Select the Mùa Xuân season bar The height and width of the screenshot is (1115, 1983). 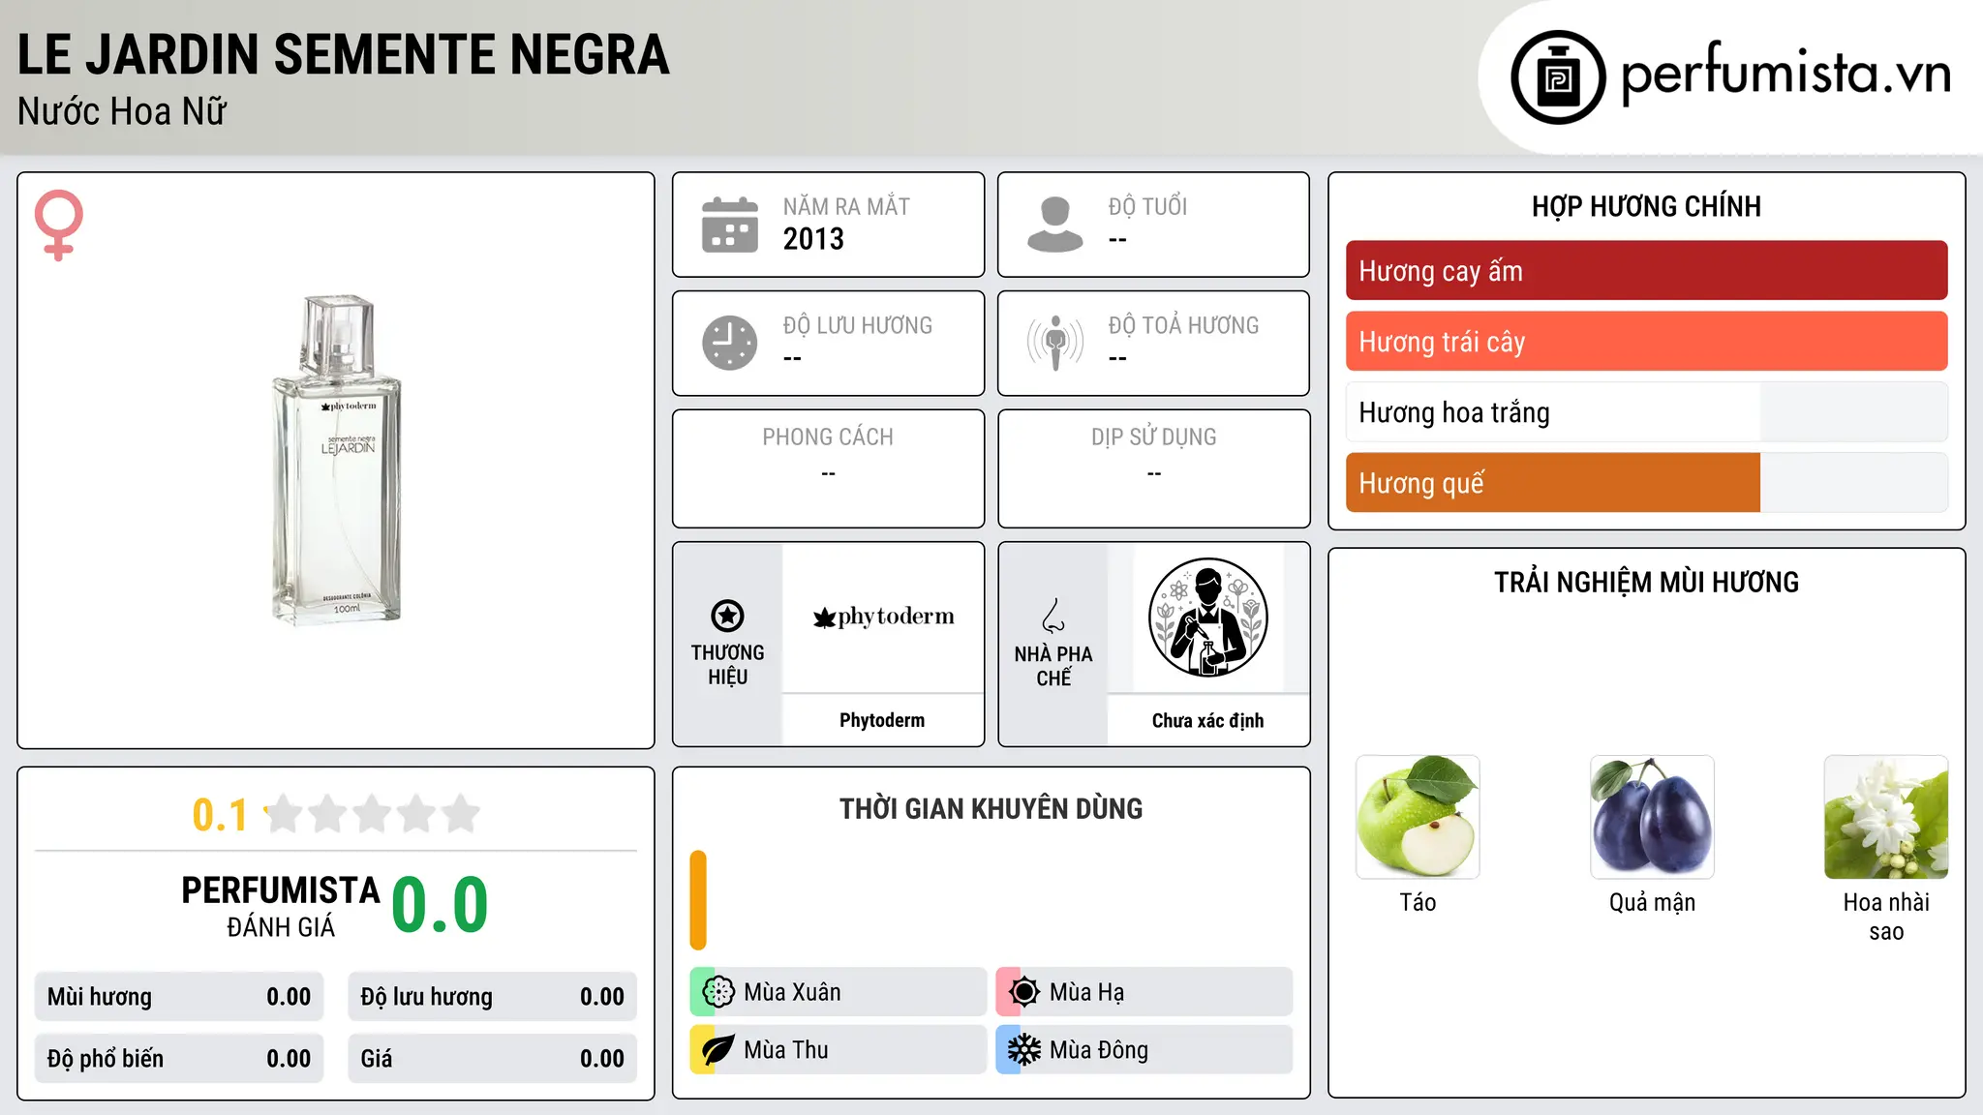[839, 992]
